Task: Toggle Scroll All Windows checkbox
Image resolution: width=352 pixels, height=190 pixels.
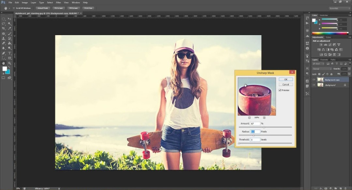Action: (14, 8)
